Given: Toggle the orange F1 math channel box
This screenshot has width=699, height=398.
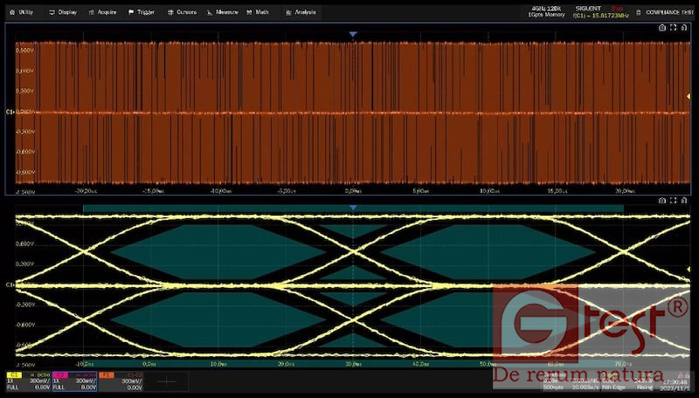Looking at the screenshot, I should 119,381.
